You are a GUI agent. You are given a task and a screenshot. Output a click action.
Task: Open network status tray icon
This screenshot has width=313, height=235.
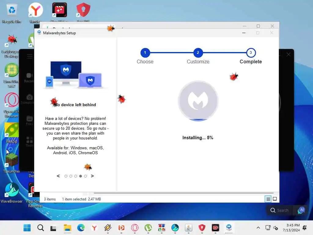click(x=268, y=228)
